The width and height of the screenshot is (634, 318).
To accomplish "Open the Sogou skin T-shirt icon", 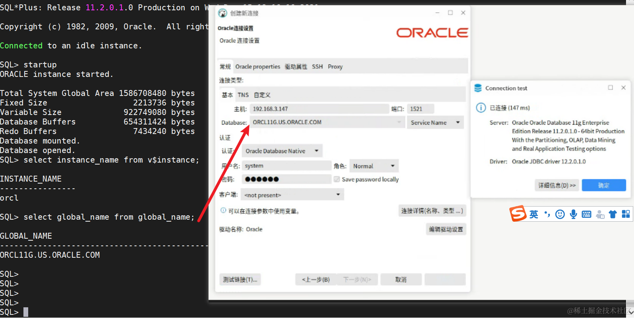I will (613, 215).
